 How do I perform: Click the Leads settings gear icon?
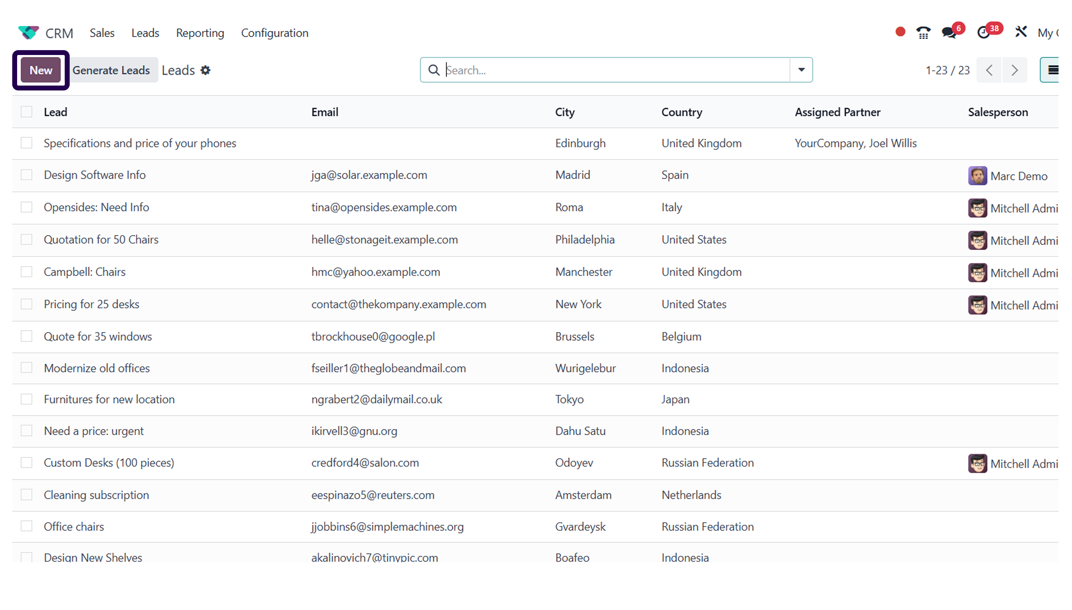point(205,70)
